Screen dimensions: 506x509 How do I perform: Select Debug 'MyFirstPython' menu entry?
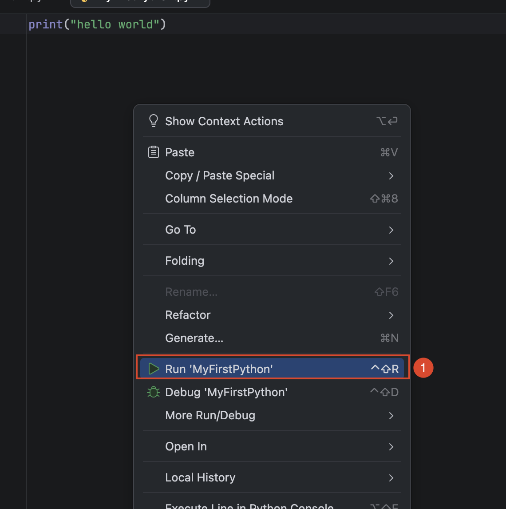272,392
